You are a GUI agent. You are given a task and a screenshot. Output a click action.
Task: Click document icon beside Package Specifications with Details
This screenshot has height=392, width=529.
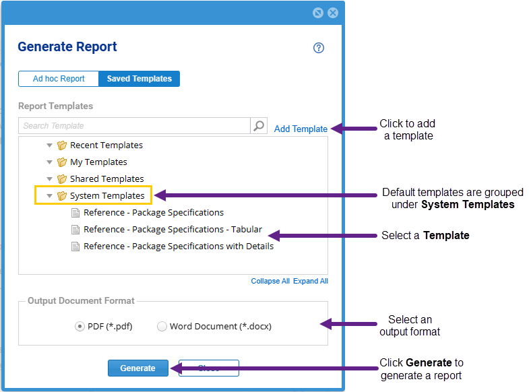pyautogui.click(x=75, y=247)
